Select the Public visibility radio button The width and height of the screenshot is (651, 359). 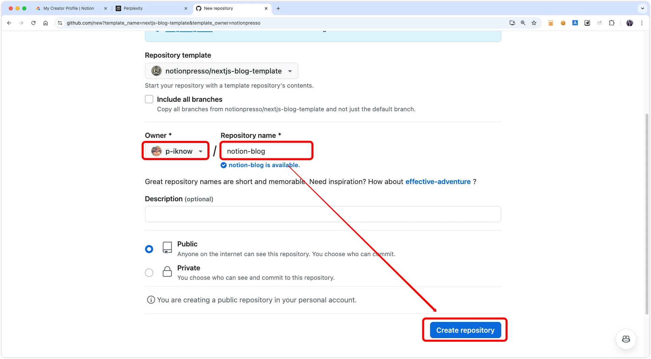coord(149,249)
